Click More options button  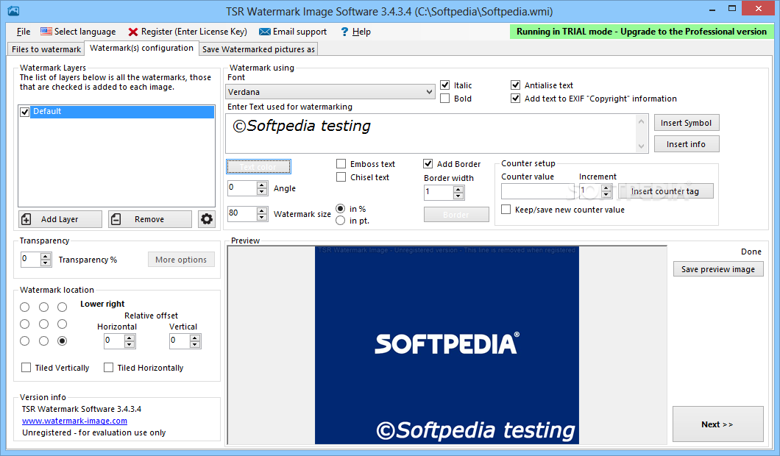click(x=181, y=260)
